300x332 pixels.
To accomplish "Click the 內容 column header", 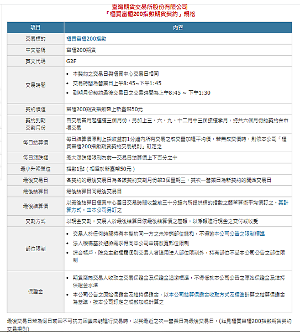I will (178, 28).
